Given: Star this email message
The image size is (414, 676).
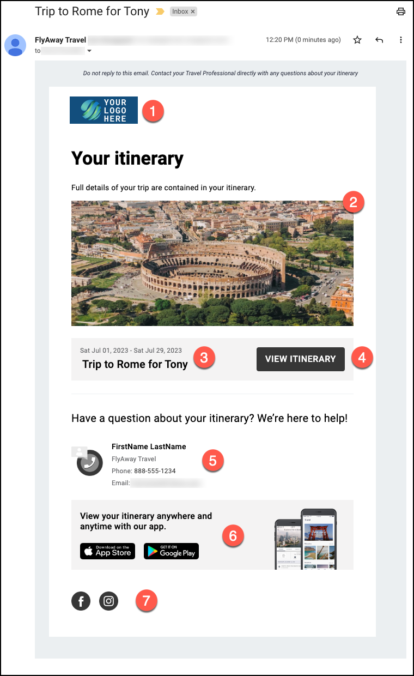Looking at the screenshot, I should pos(357,40).
